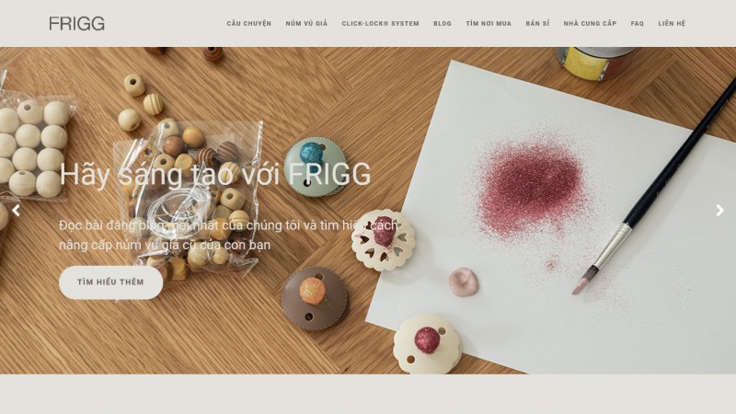Open the Liên Hệ contact page

coord(672,24)
